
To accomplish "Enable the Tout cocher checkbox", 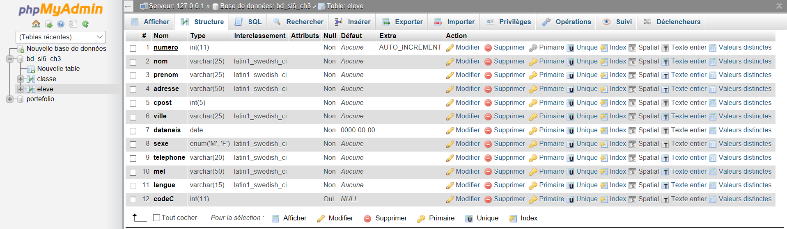I will [x=156, y=218].
